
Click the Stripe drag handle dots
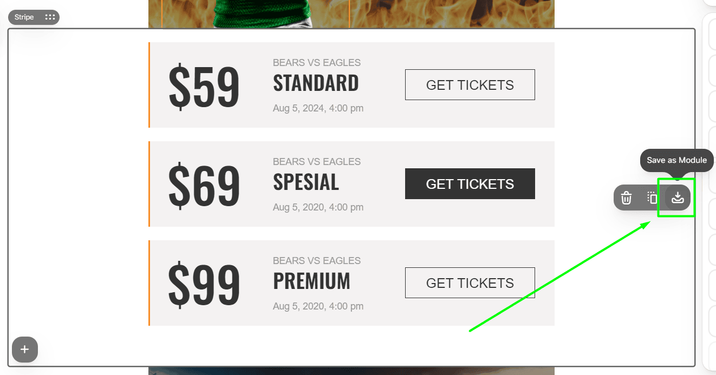(50, 17)
